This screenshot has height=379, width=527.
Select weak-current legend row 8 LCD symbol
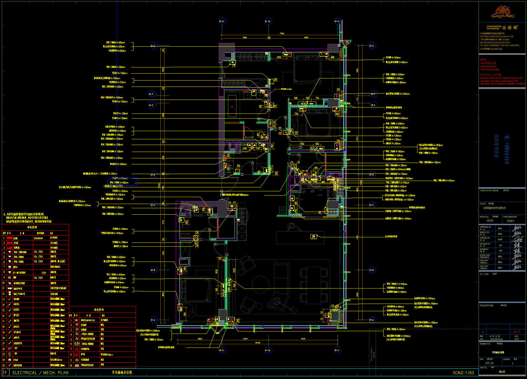point(77,354)
